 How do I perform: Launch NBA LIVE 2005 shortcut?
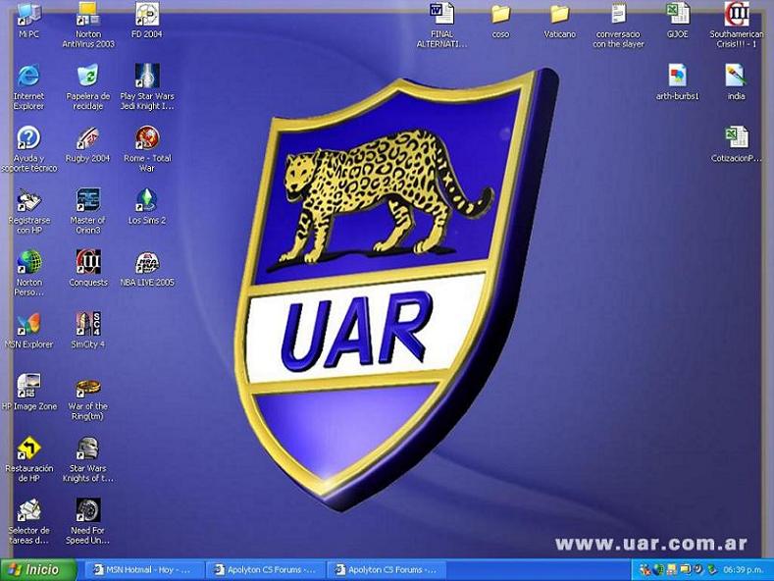point(147,268)
